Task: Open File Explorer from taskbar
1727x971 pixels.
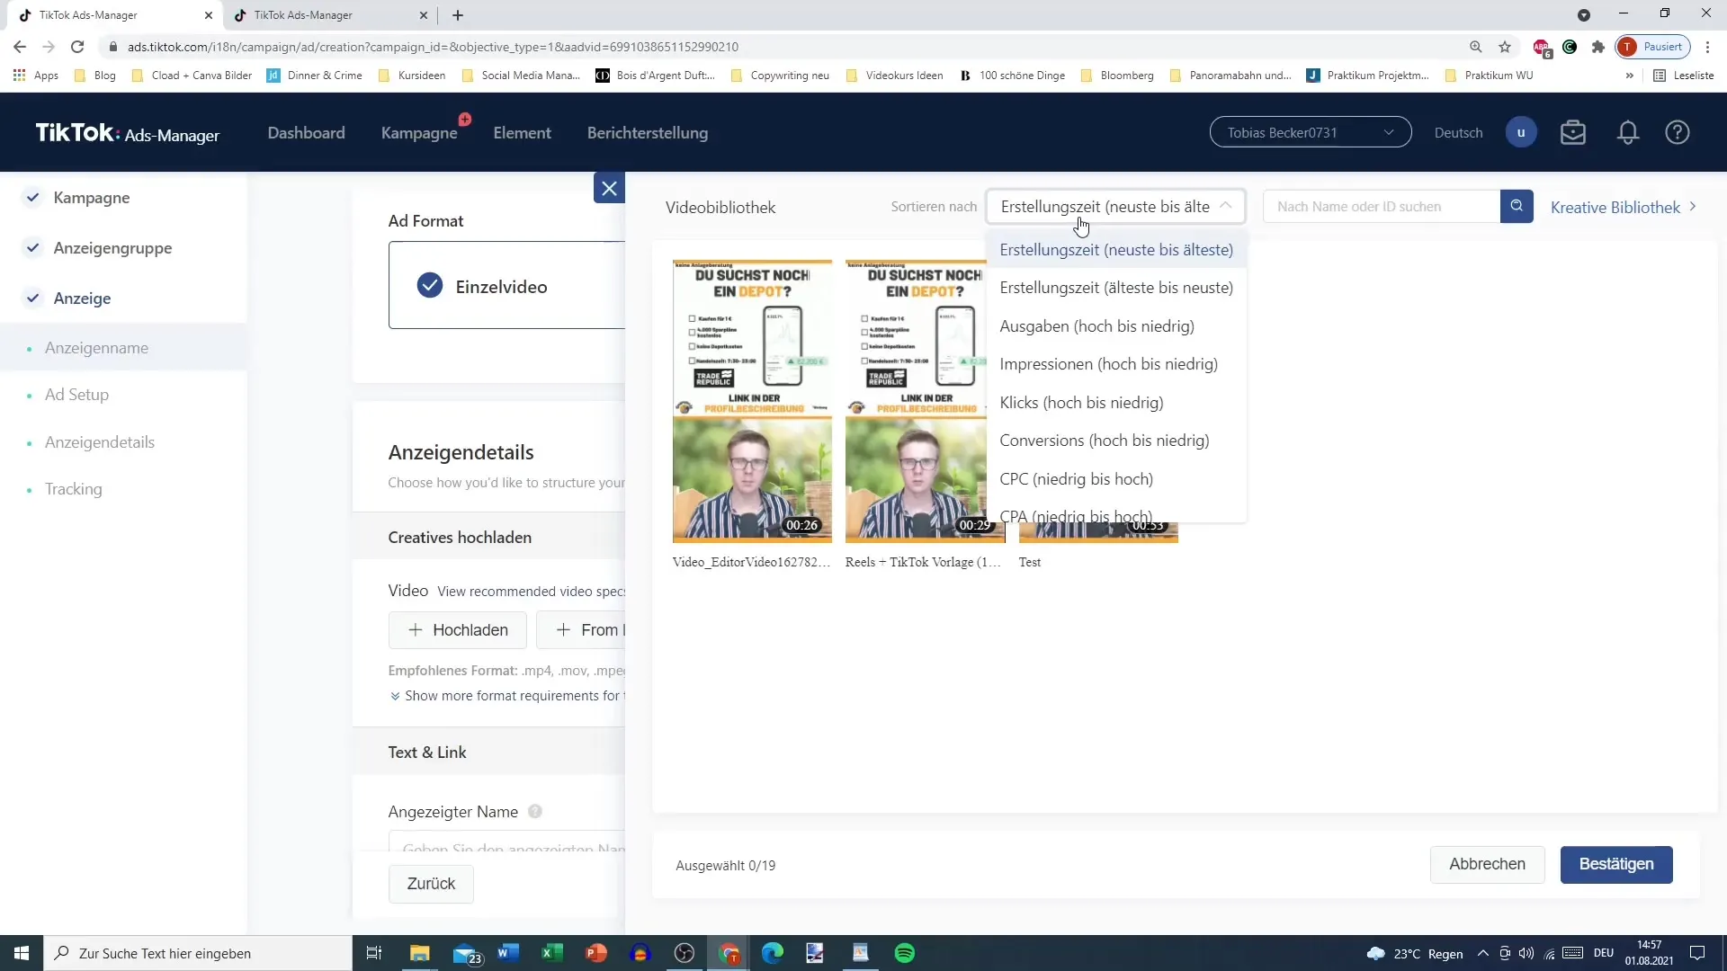Action: coord(420,953)
